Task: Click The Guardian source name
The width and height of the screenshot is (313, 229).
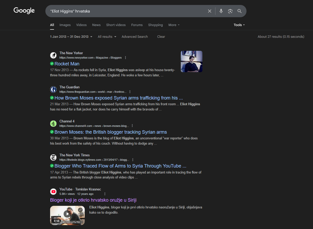Action: 69,87
